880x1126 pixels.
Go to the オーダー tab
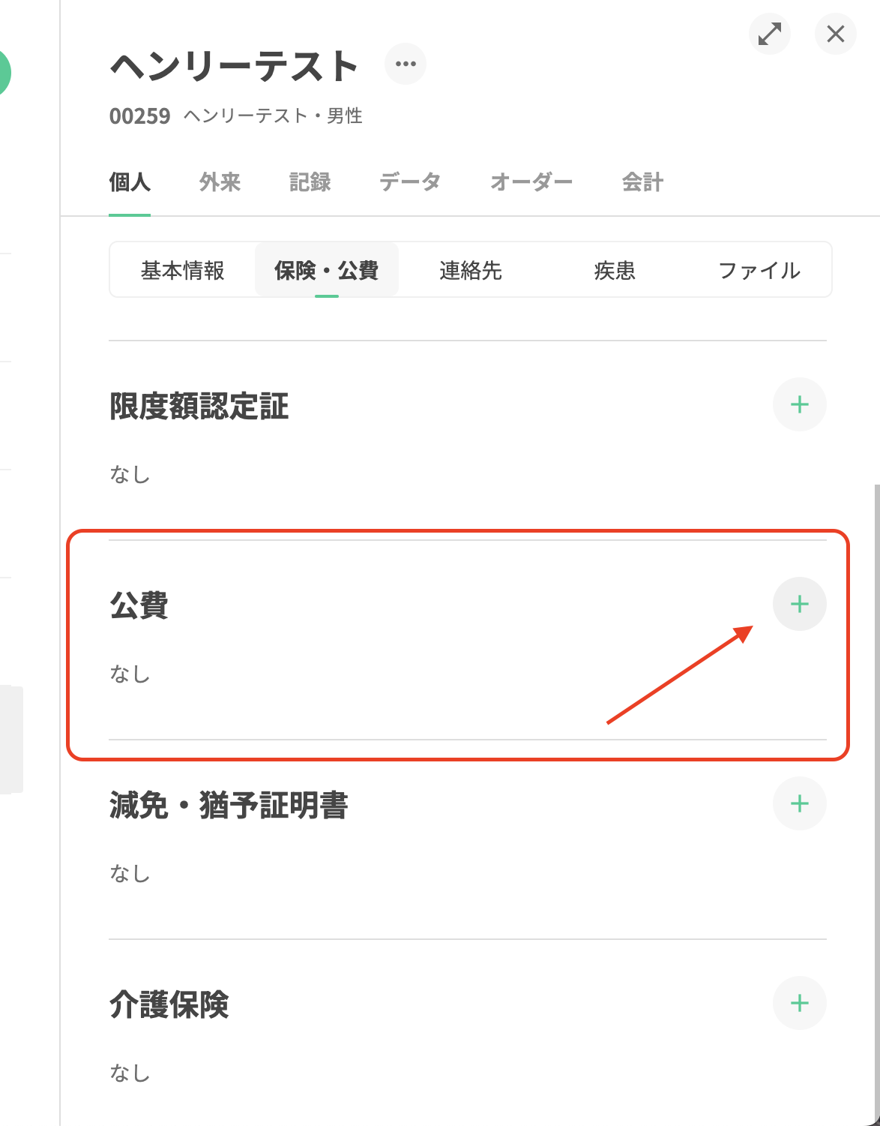point(531,182)
